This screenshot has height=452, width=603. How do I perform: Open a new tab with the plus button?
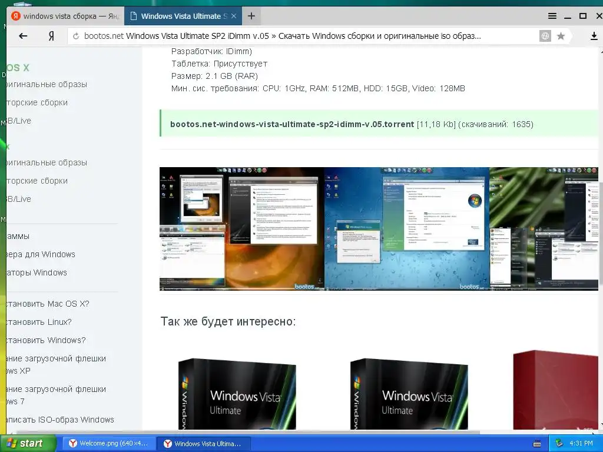(x=251, y=16)
